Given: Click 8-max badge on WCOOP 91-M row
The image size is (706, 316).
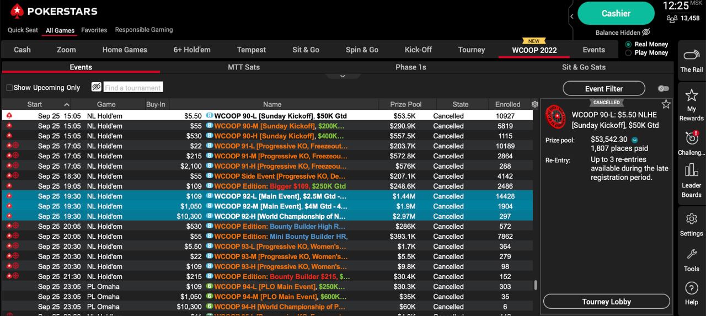Looking at the screenshot, I should click(210, 156).
